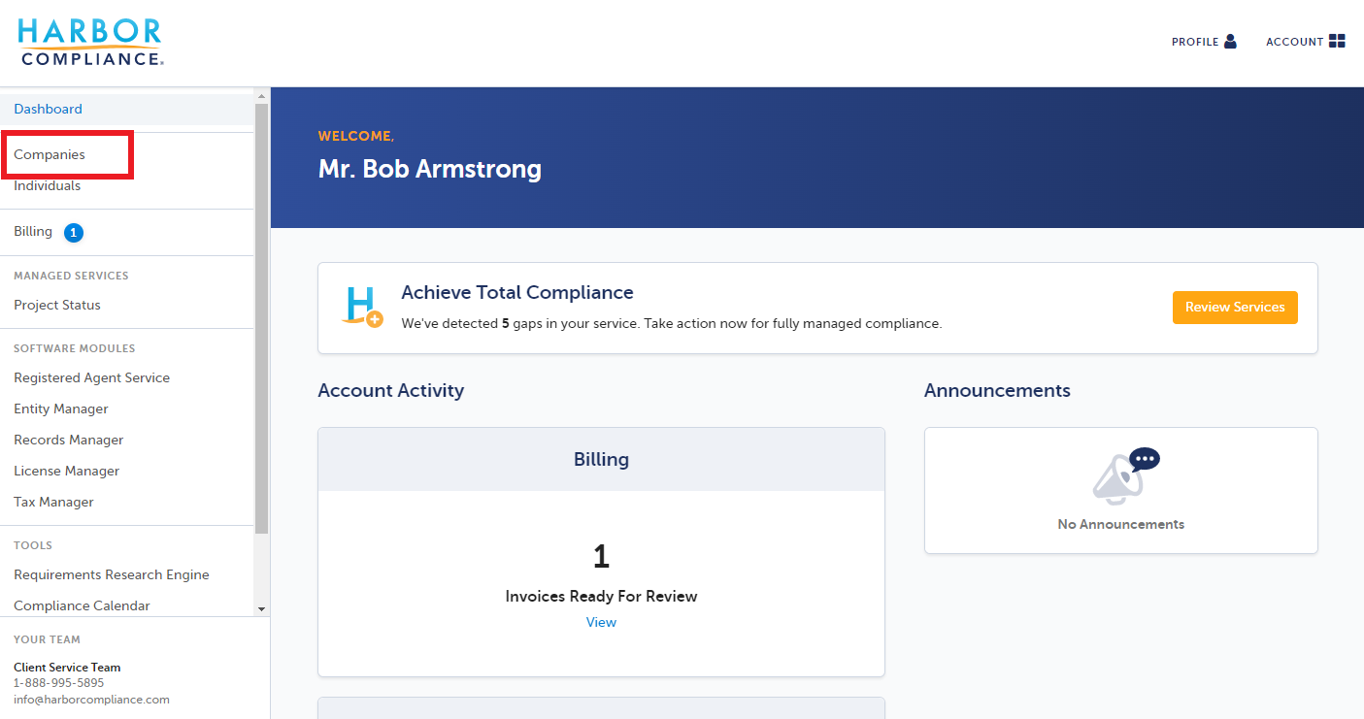Click the info@harborcompliance.com email address

coord(91,700)
